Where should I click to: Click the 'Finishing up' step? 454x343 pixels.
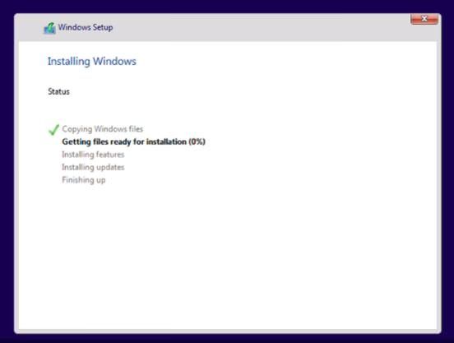[x=84, y=180]
